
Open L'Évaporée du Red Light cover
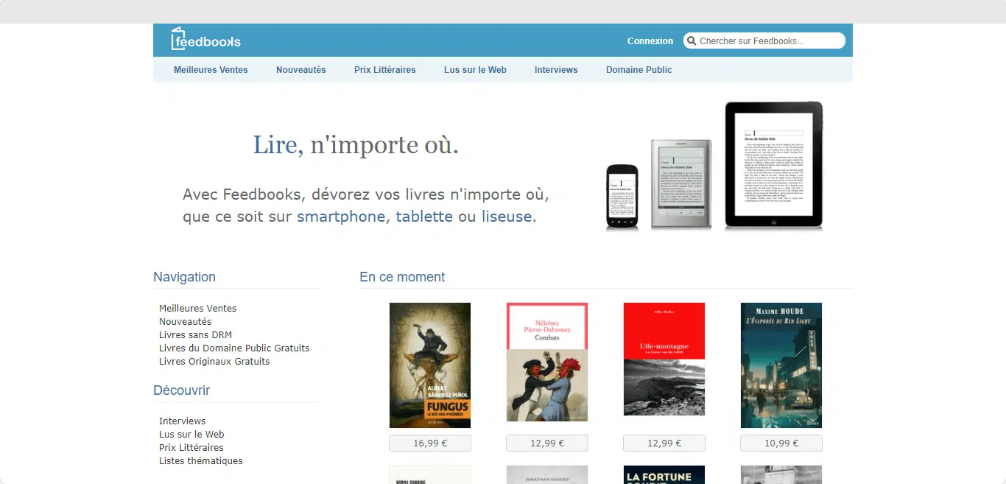point(781,365)
